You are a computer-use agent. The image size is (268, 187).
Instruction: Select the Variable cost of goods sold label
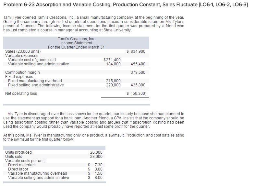pos(32,60)
